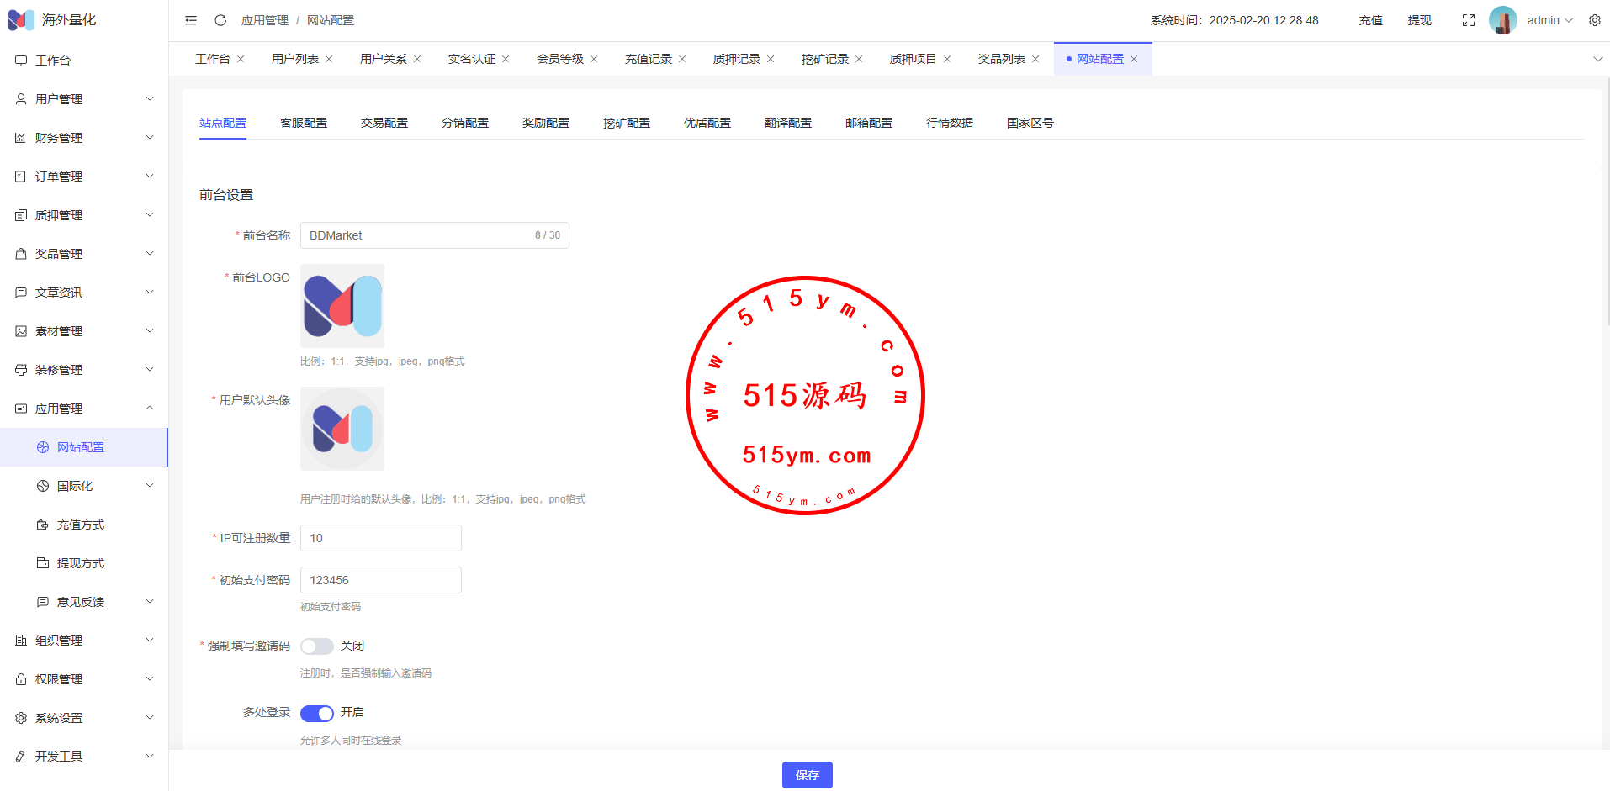Viewport: 1610px width, 791px height.
Task: Click the 保存 button
Action: [807, 774]
